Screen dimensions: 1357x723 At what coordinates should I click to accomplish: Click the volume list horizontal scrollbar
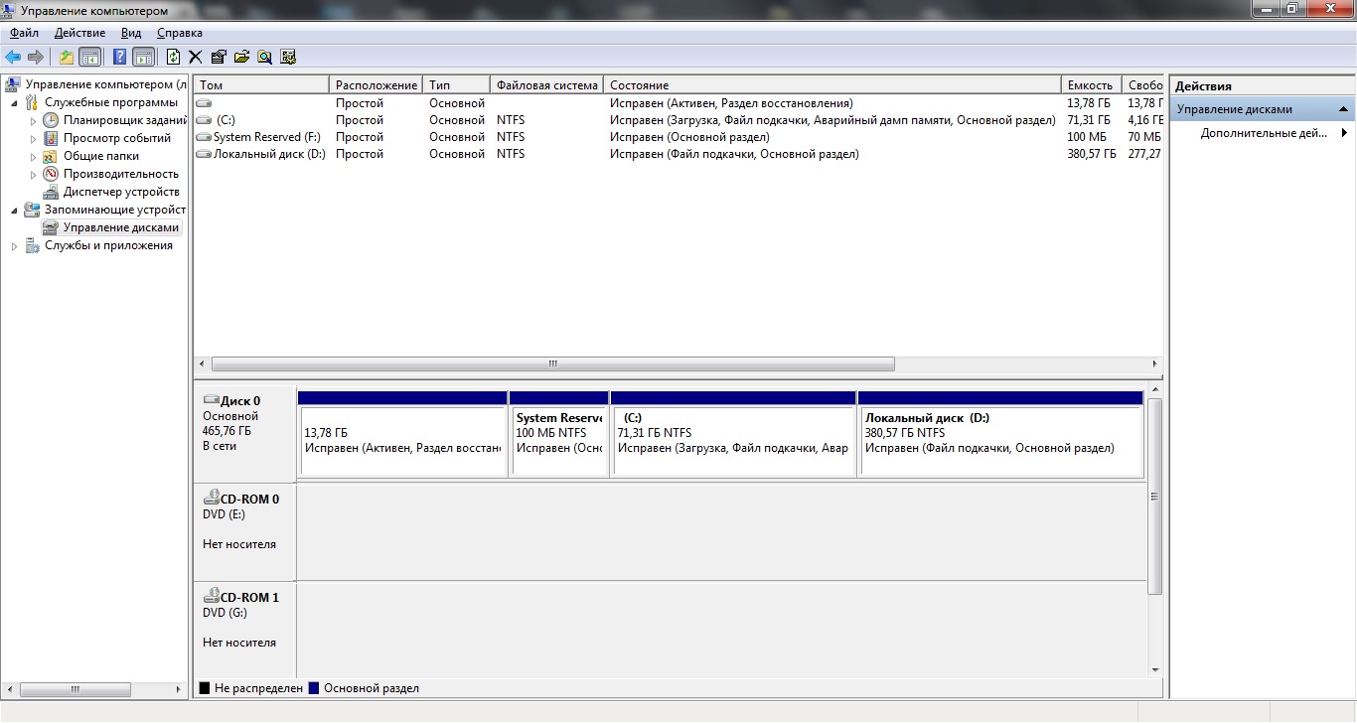(x=552, y=364)
